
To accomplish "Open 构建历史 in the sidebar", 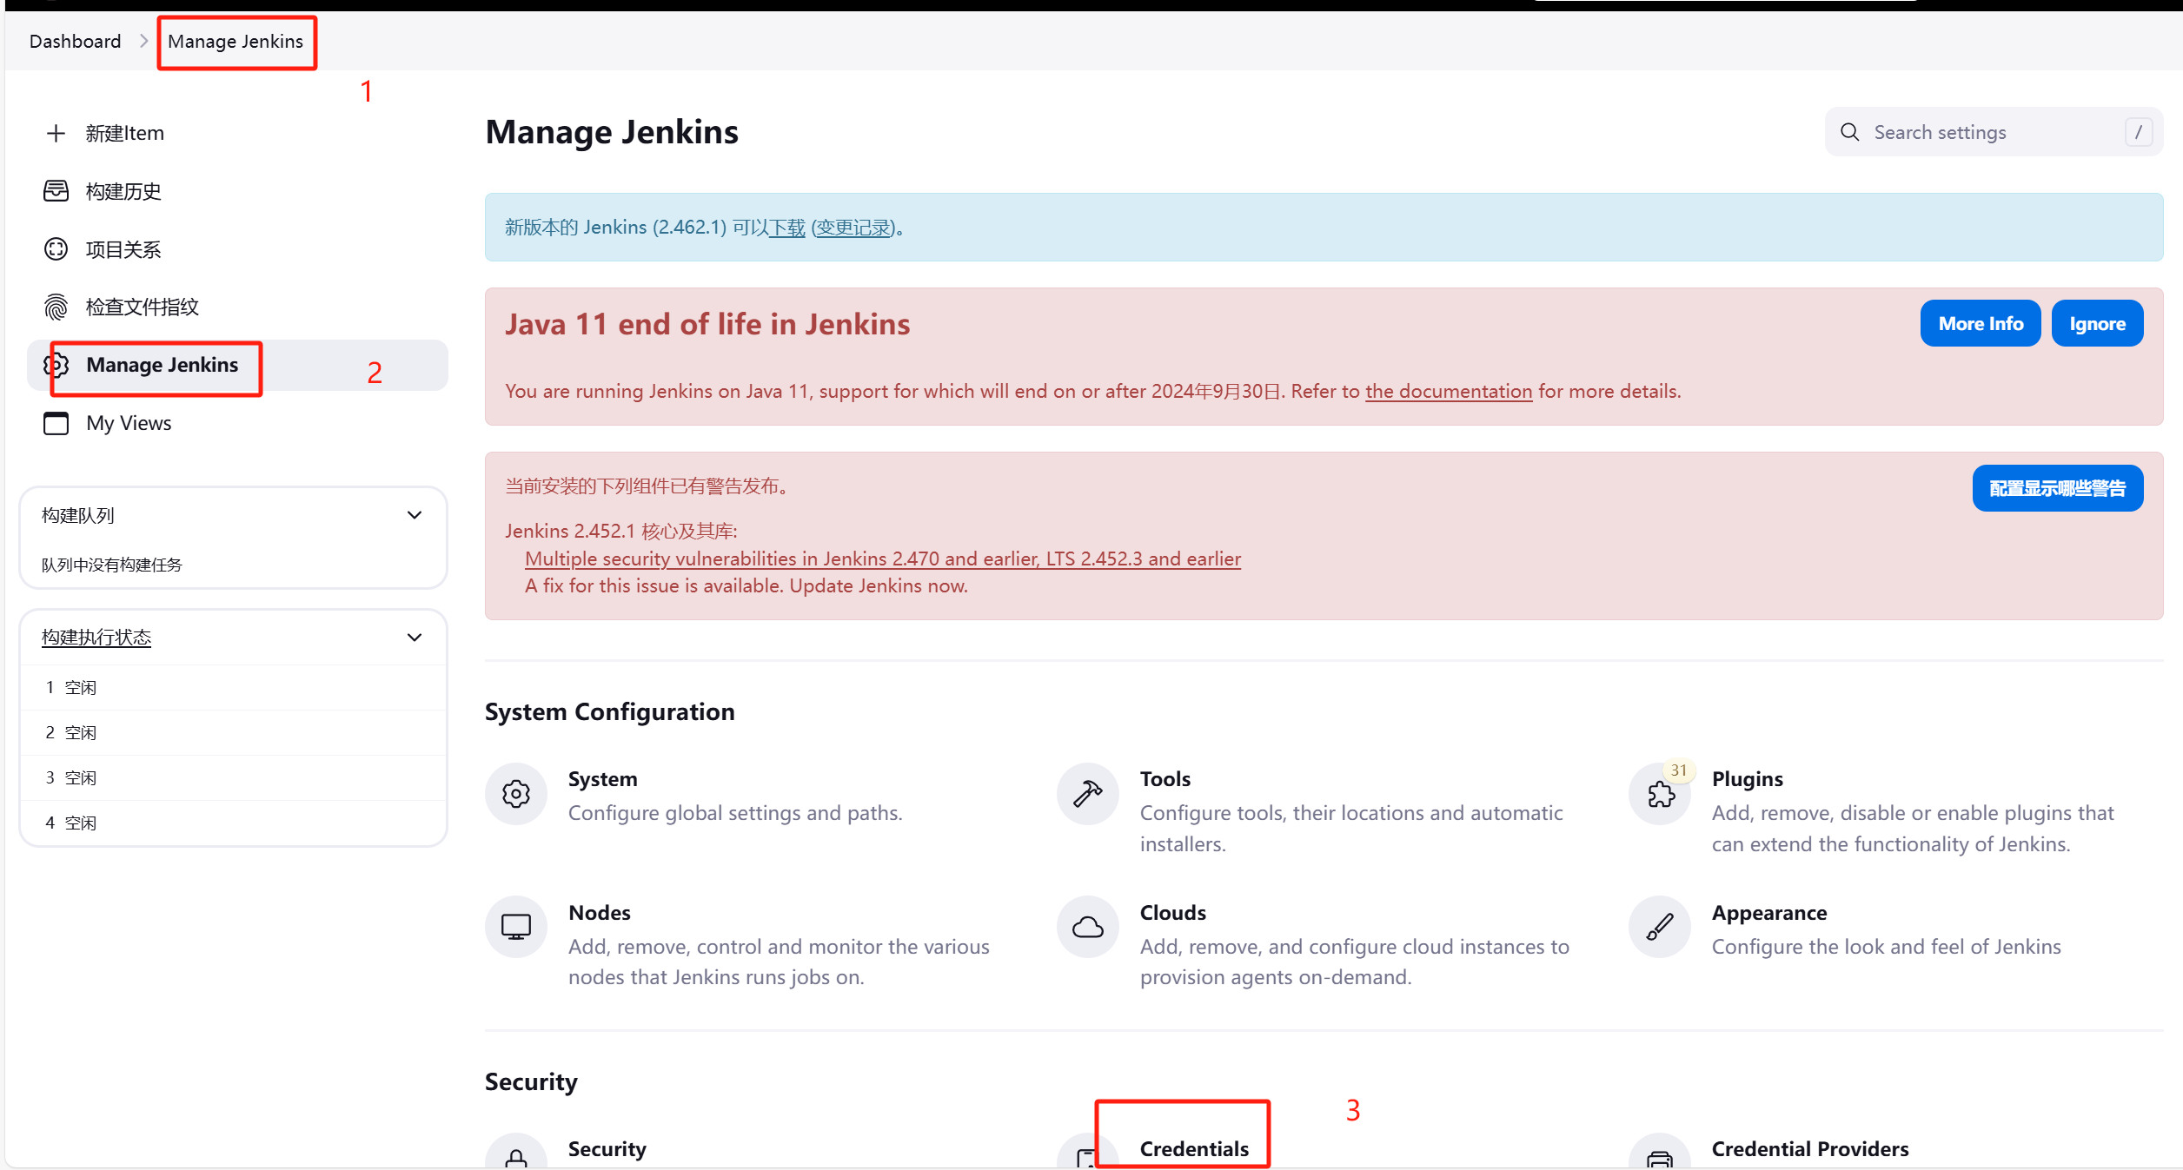I will (123, 191).
